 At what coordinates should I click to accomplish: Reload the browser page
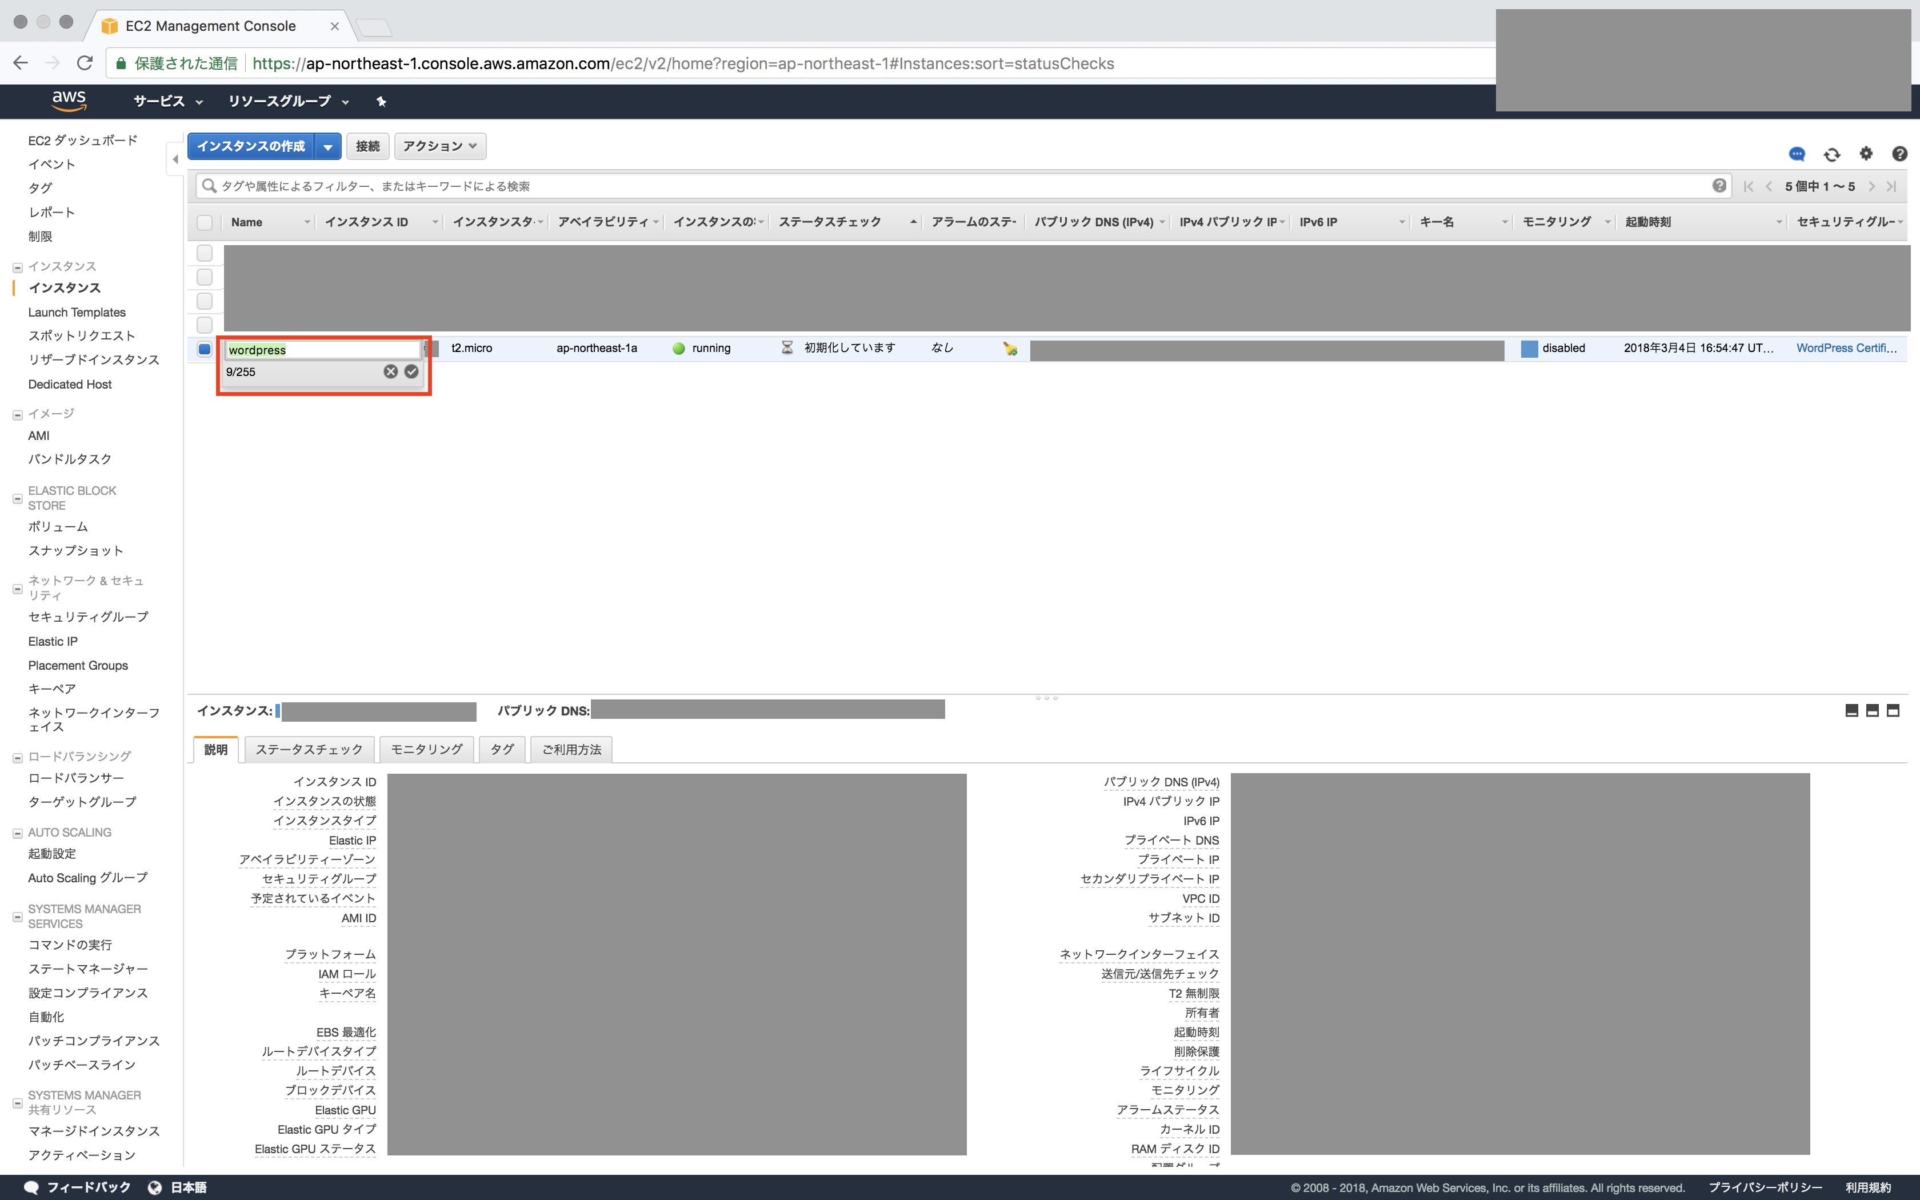[85, 63]
